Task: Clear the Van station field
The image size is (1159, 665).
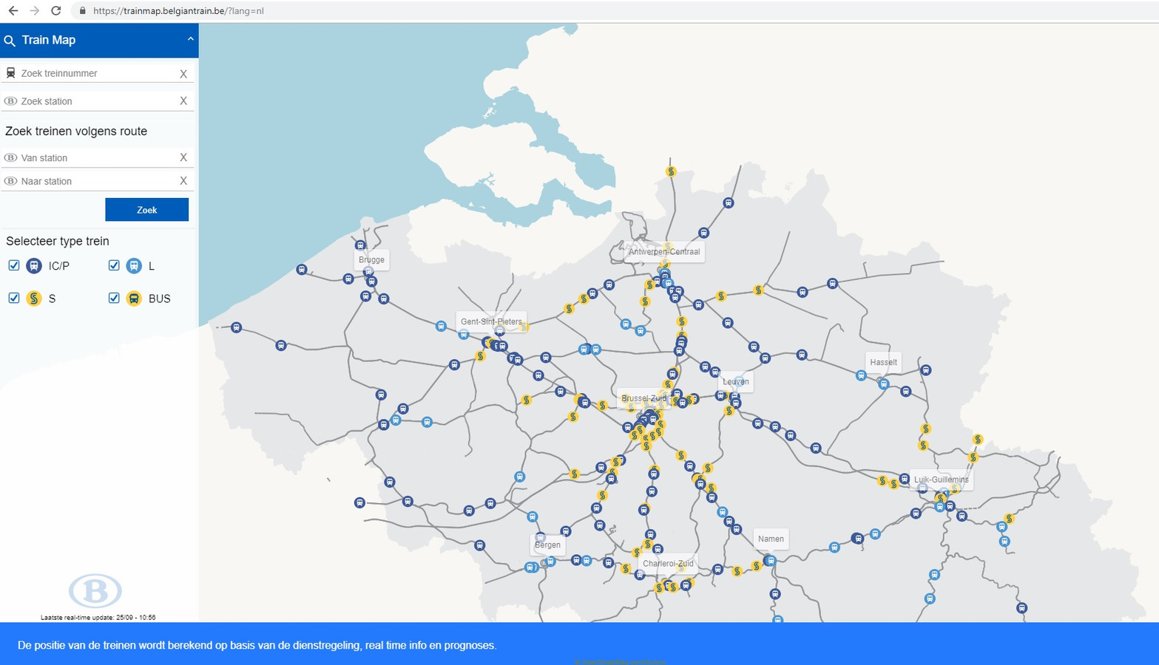Action: point(183,157)
